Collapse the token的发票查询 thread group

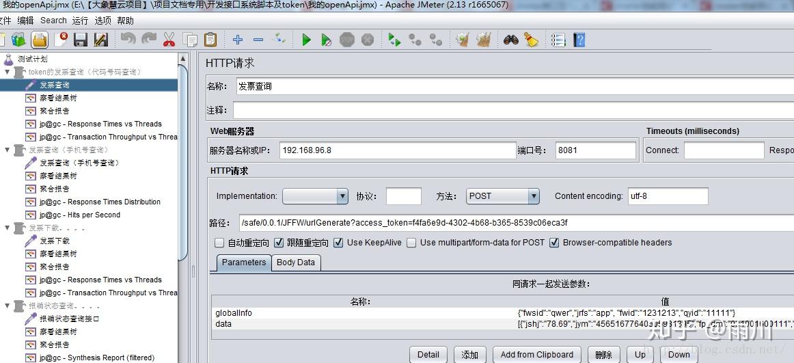pyautogui.click(x=7, y=72)
